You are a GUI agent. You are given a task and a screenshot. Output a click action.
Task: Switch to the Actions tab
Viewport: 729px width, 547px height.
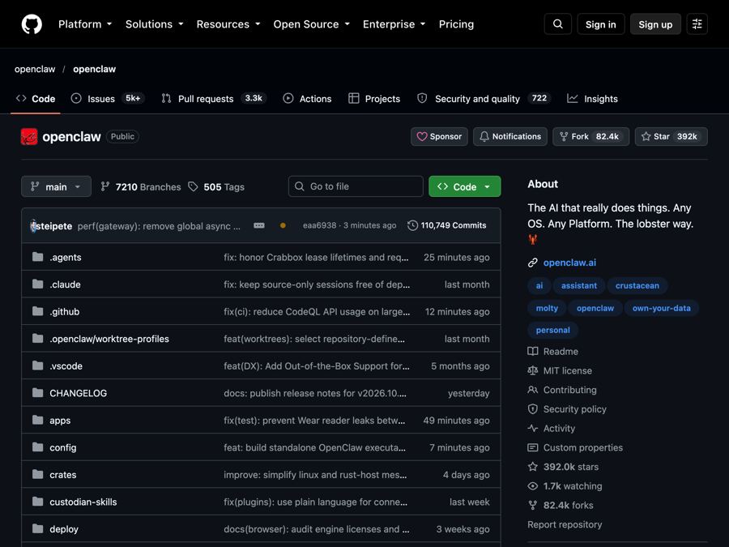tap(307, 99)
